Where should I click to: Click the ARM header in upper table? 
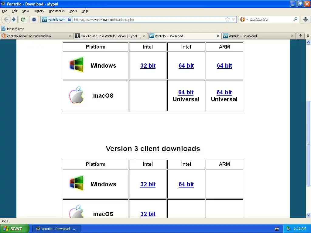coord(224,47)
